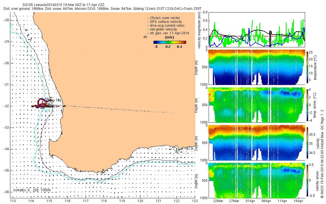Click the '35.5' tick on the salinity colorbar
The height and width of the screenshot is (204, 326).
[x=312, y=135]
